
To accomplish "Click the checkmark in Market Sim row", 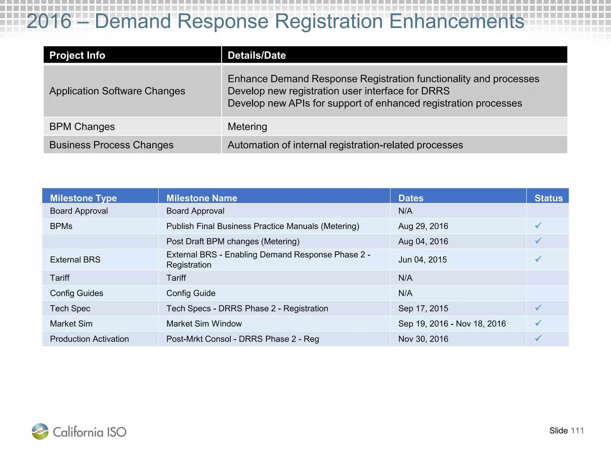I will coord(538,323).
